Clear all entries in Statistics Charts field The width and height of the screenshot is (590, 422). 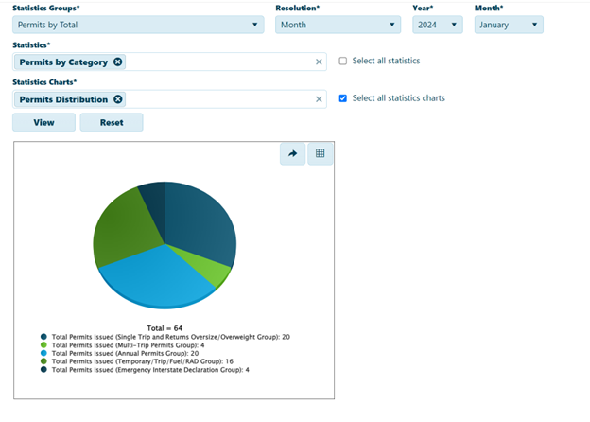click(x=319, y=99)
